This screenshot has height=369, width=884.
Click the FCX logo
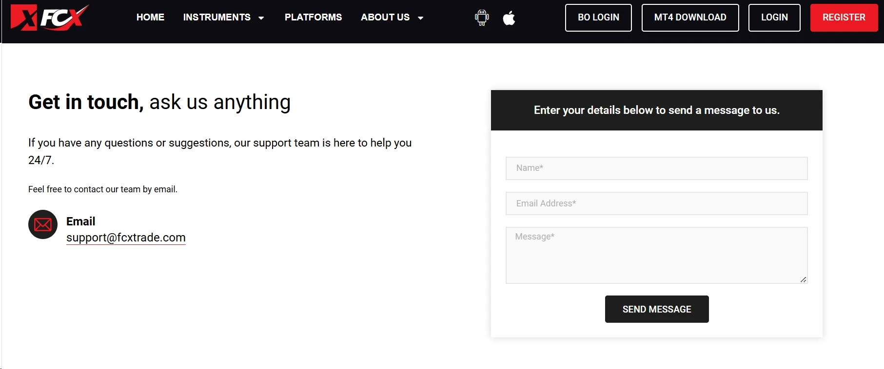[49, 18]
